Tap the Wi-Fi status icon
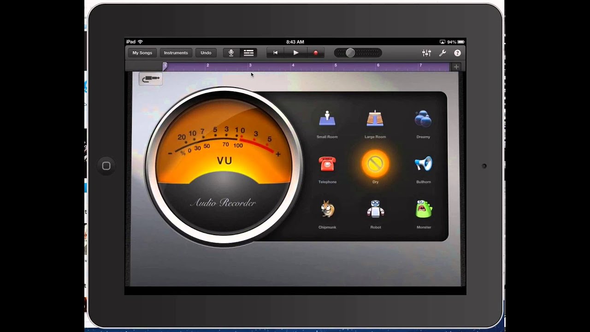590x332 pixels. (x=140, y=42)
